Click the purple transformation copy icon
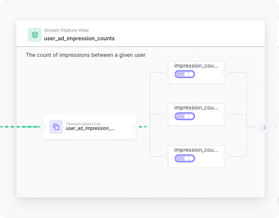The image size is (279, 218). click(56, 127)
